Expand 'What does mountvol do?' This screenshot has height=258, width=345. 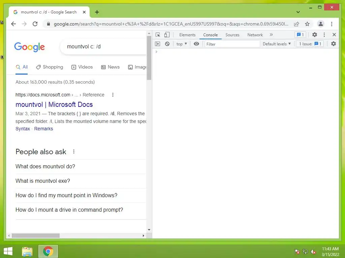click(x=81, y=167)
